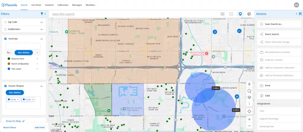
Task: Click the Add Field button
Action: point(40,127)
